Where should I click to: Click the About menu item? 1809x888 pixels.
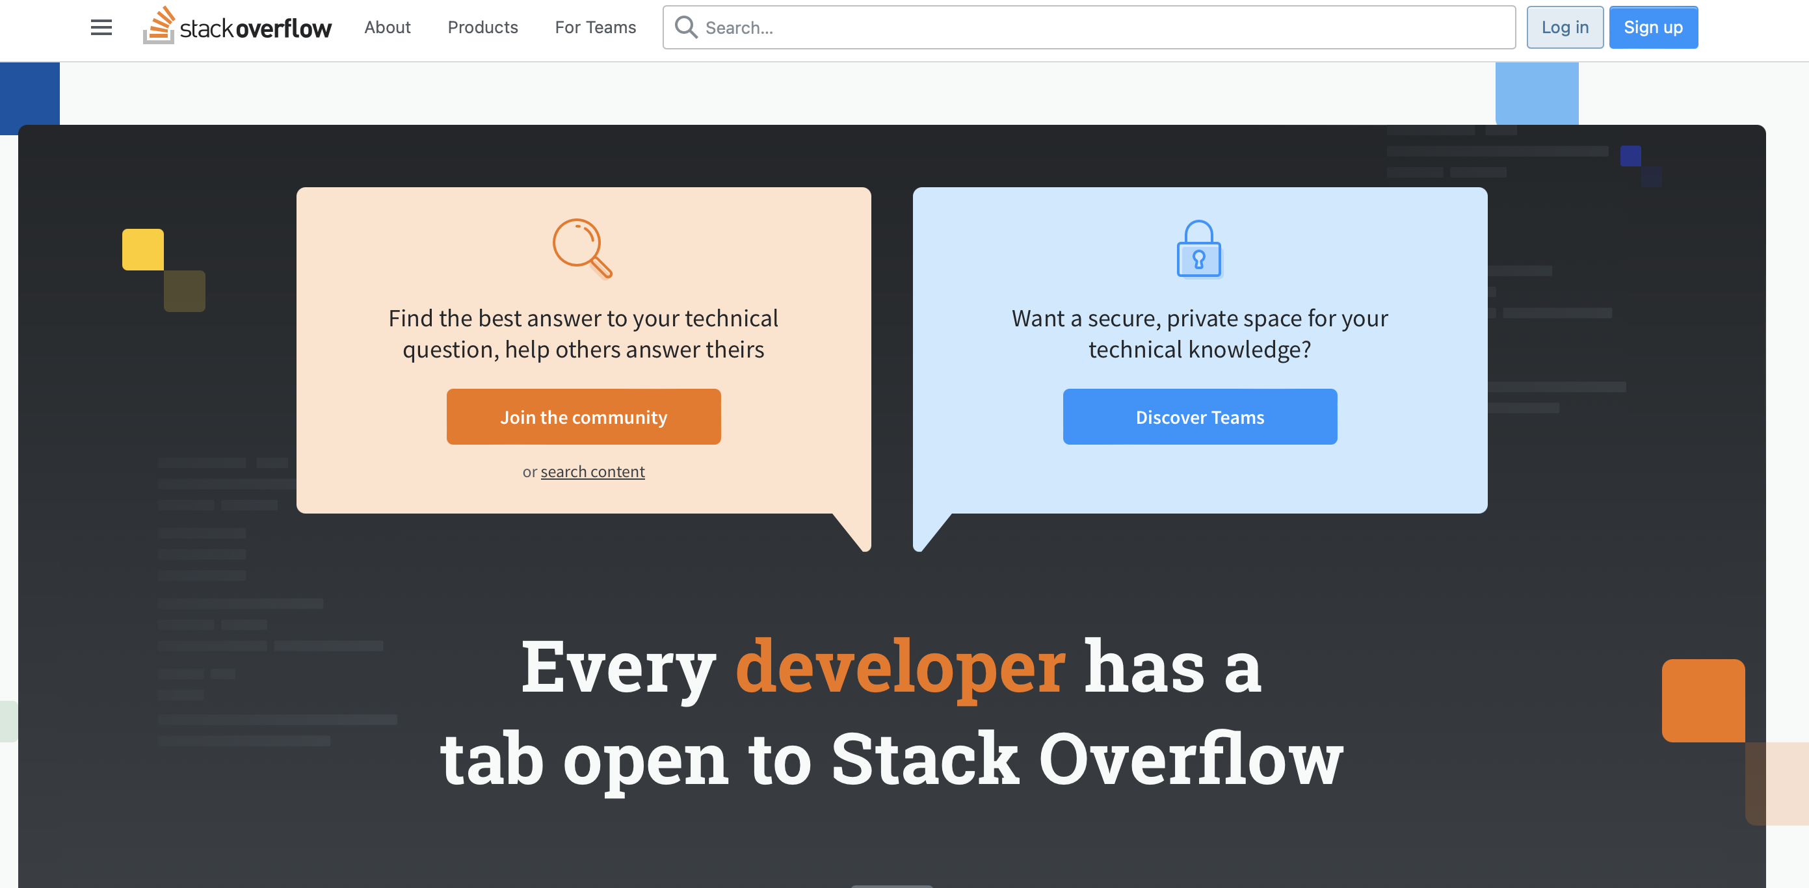click(x=386, y=27)
